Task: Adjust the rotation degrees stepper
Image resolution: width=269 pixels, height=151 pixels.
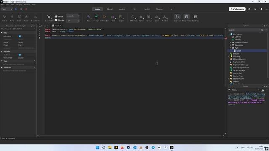Action: (78, 21)
